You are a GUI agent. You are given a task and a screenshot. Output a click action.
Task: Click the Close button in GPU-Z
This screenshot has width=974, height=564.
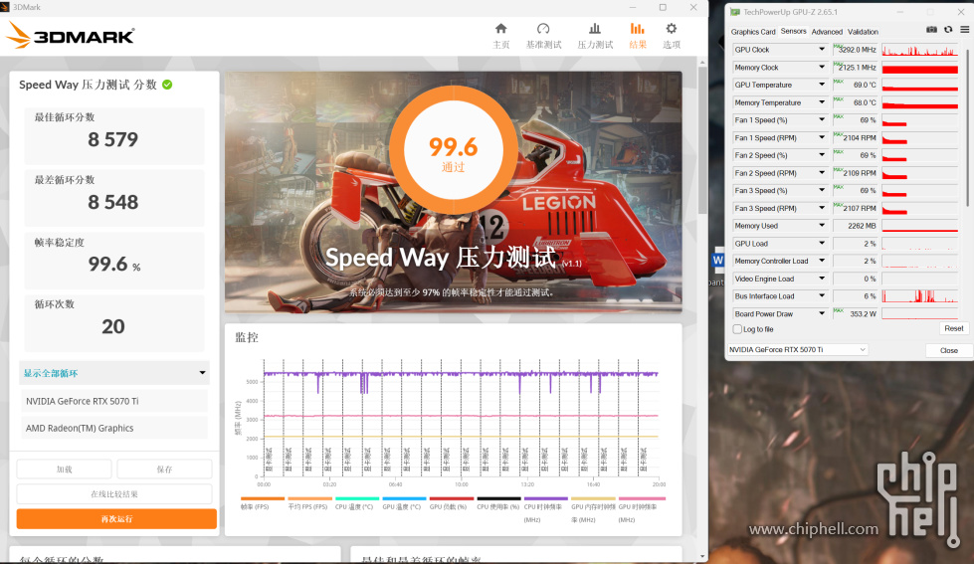point(948,350)
